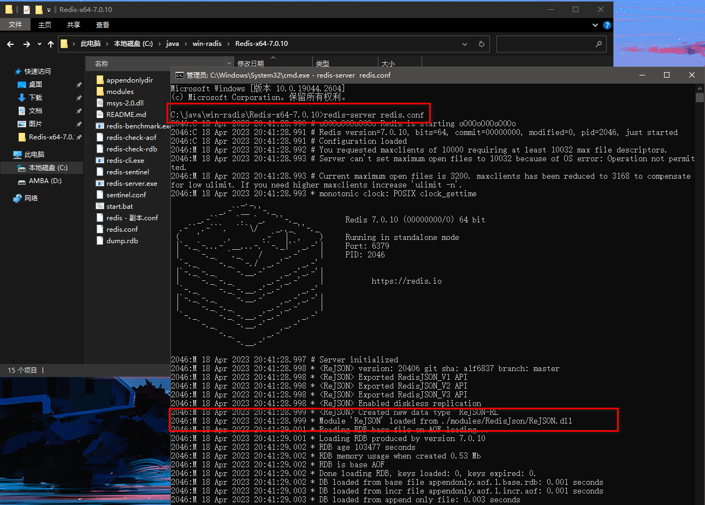This screenshot has height=505, width=705.
Task: Select 文档 in quick access
Action: (x=35, y=110)
